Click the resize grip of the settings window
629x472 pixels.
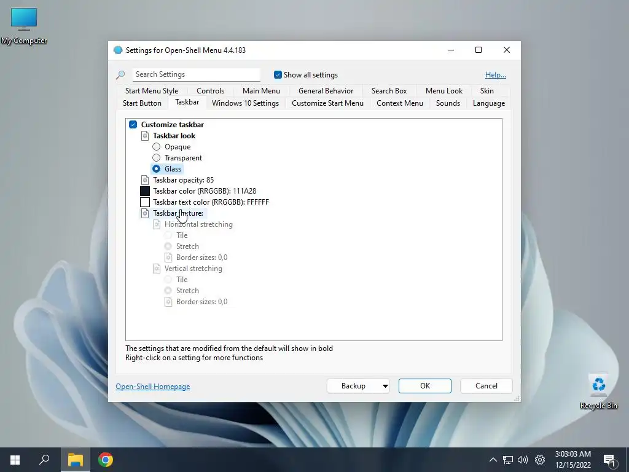[517, 398]
